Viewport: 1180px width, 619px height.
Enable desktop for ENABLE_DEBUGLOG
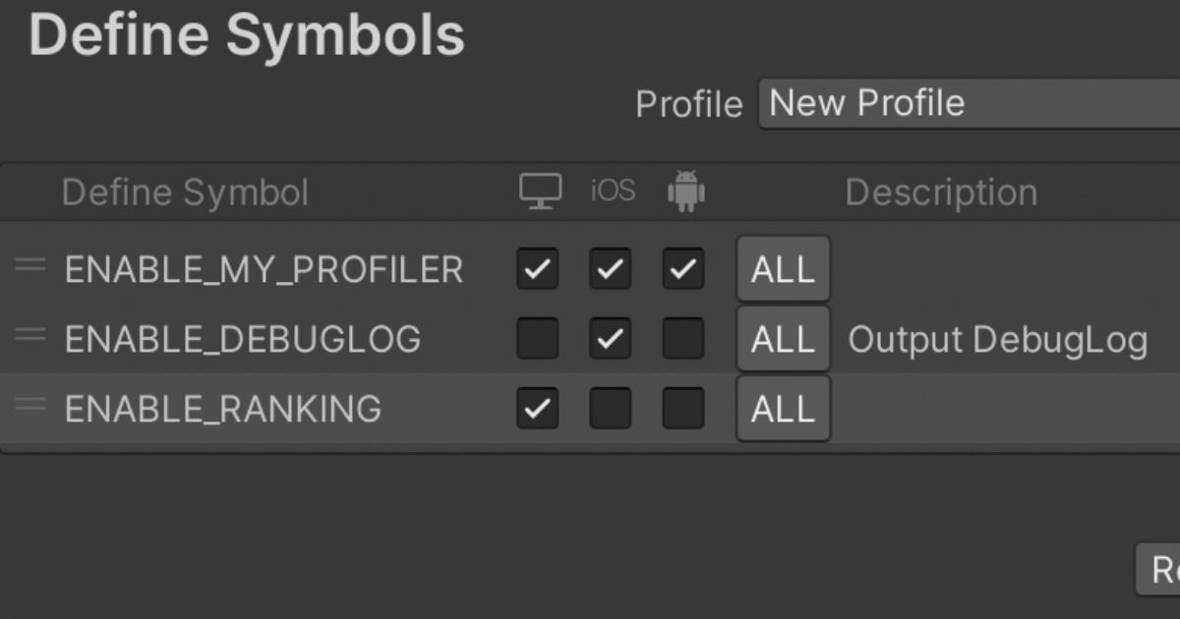pos(537,339)
